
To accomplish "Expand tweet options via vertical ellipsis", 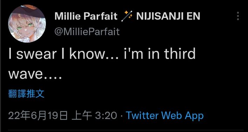I will [x=238, y=16].
